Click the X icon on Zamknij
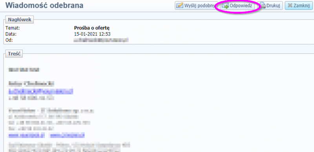This screenshot has height=152, width=314. (290, 5)
